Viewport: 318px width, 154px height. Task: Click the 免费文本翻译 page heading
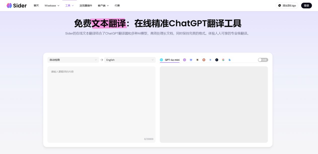coord(158,23)
